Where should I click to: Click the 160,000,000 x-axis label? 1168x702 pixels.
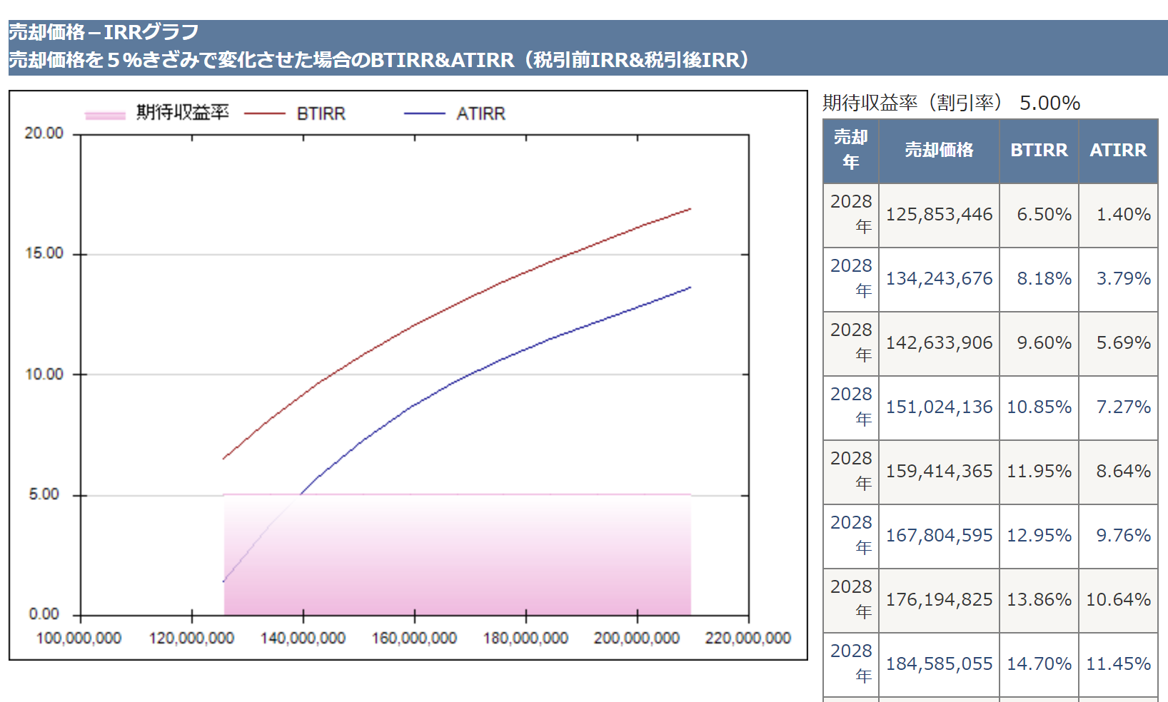(x=414, y=639)
